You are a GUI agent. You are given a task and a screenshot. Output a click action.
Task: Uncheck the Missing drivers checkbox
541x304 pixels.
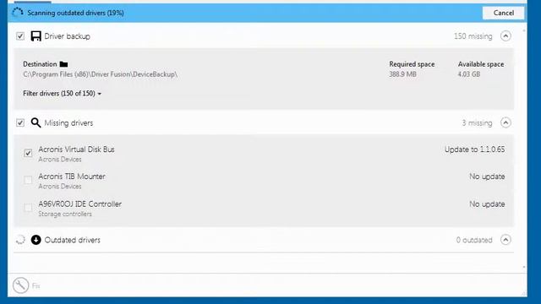click(20, 122)
